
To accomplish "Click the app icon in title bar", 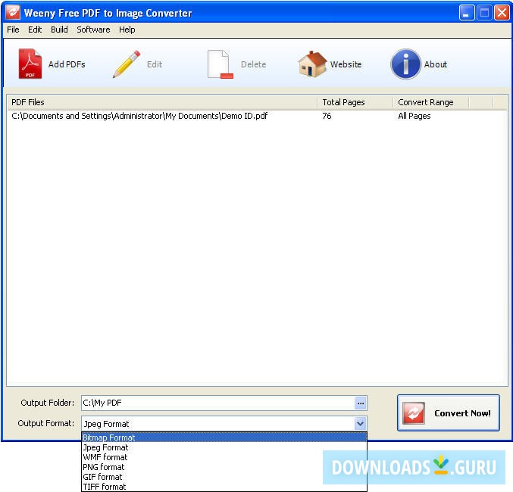I will point(12,12).
